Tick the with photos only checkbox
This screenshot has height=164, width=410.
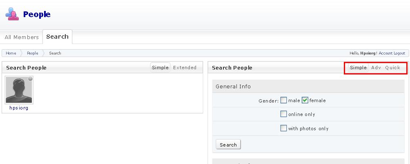[283, 128]
